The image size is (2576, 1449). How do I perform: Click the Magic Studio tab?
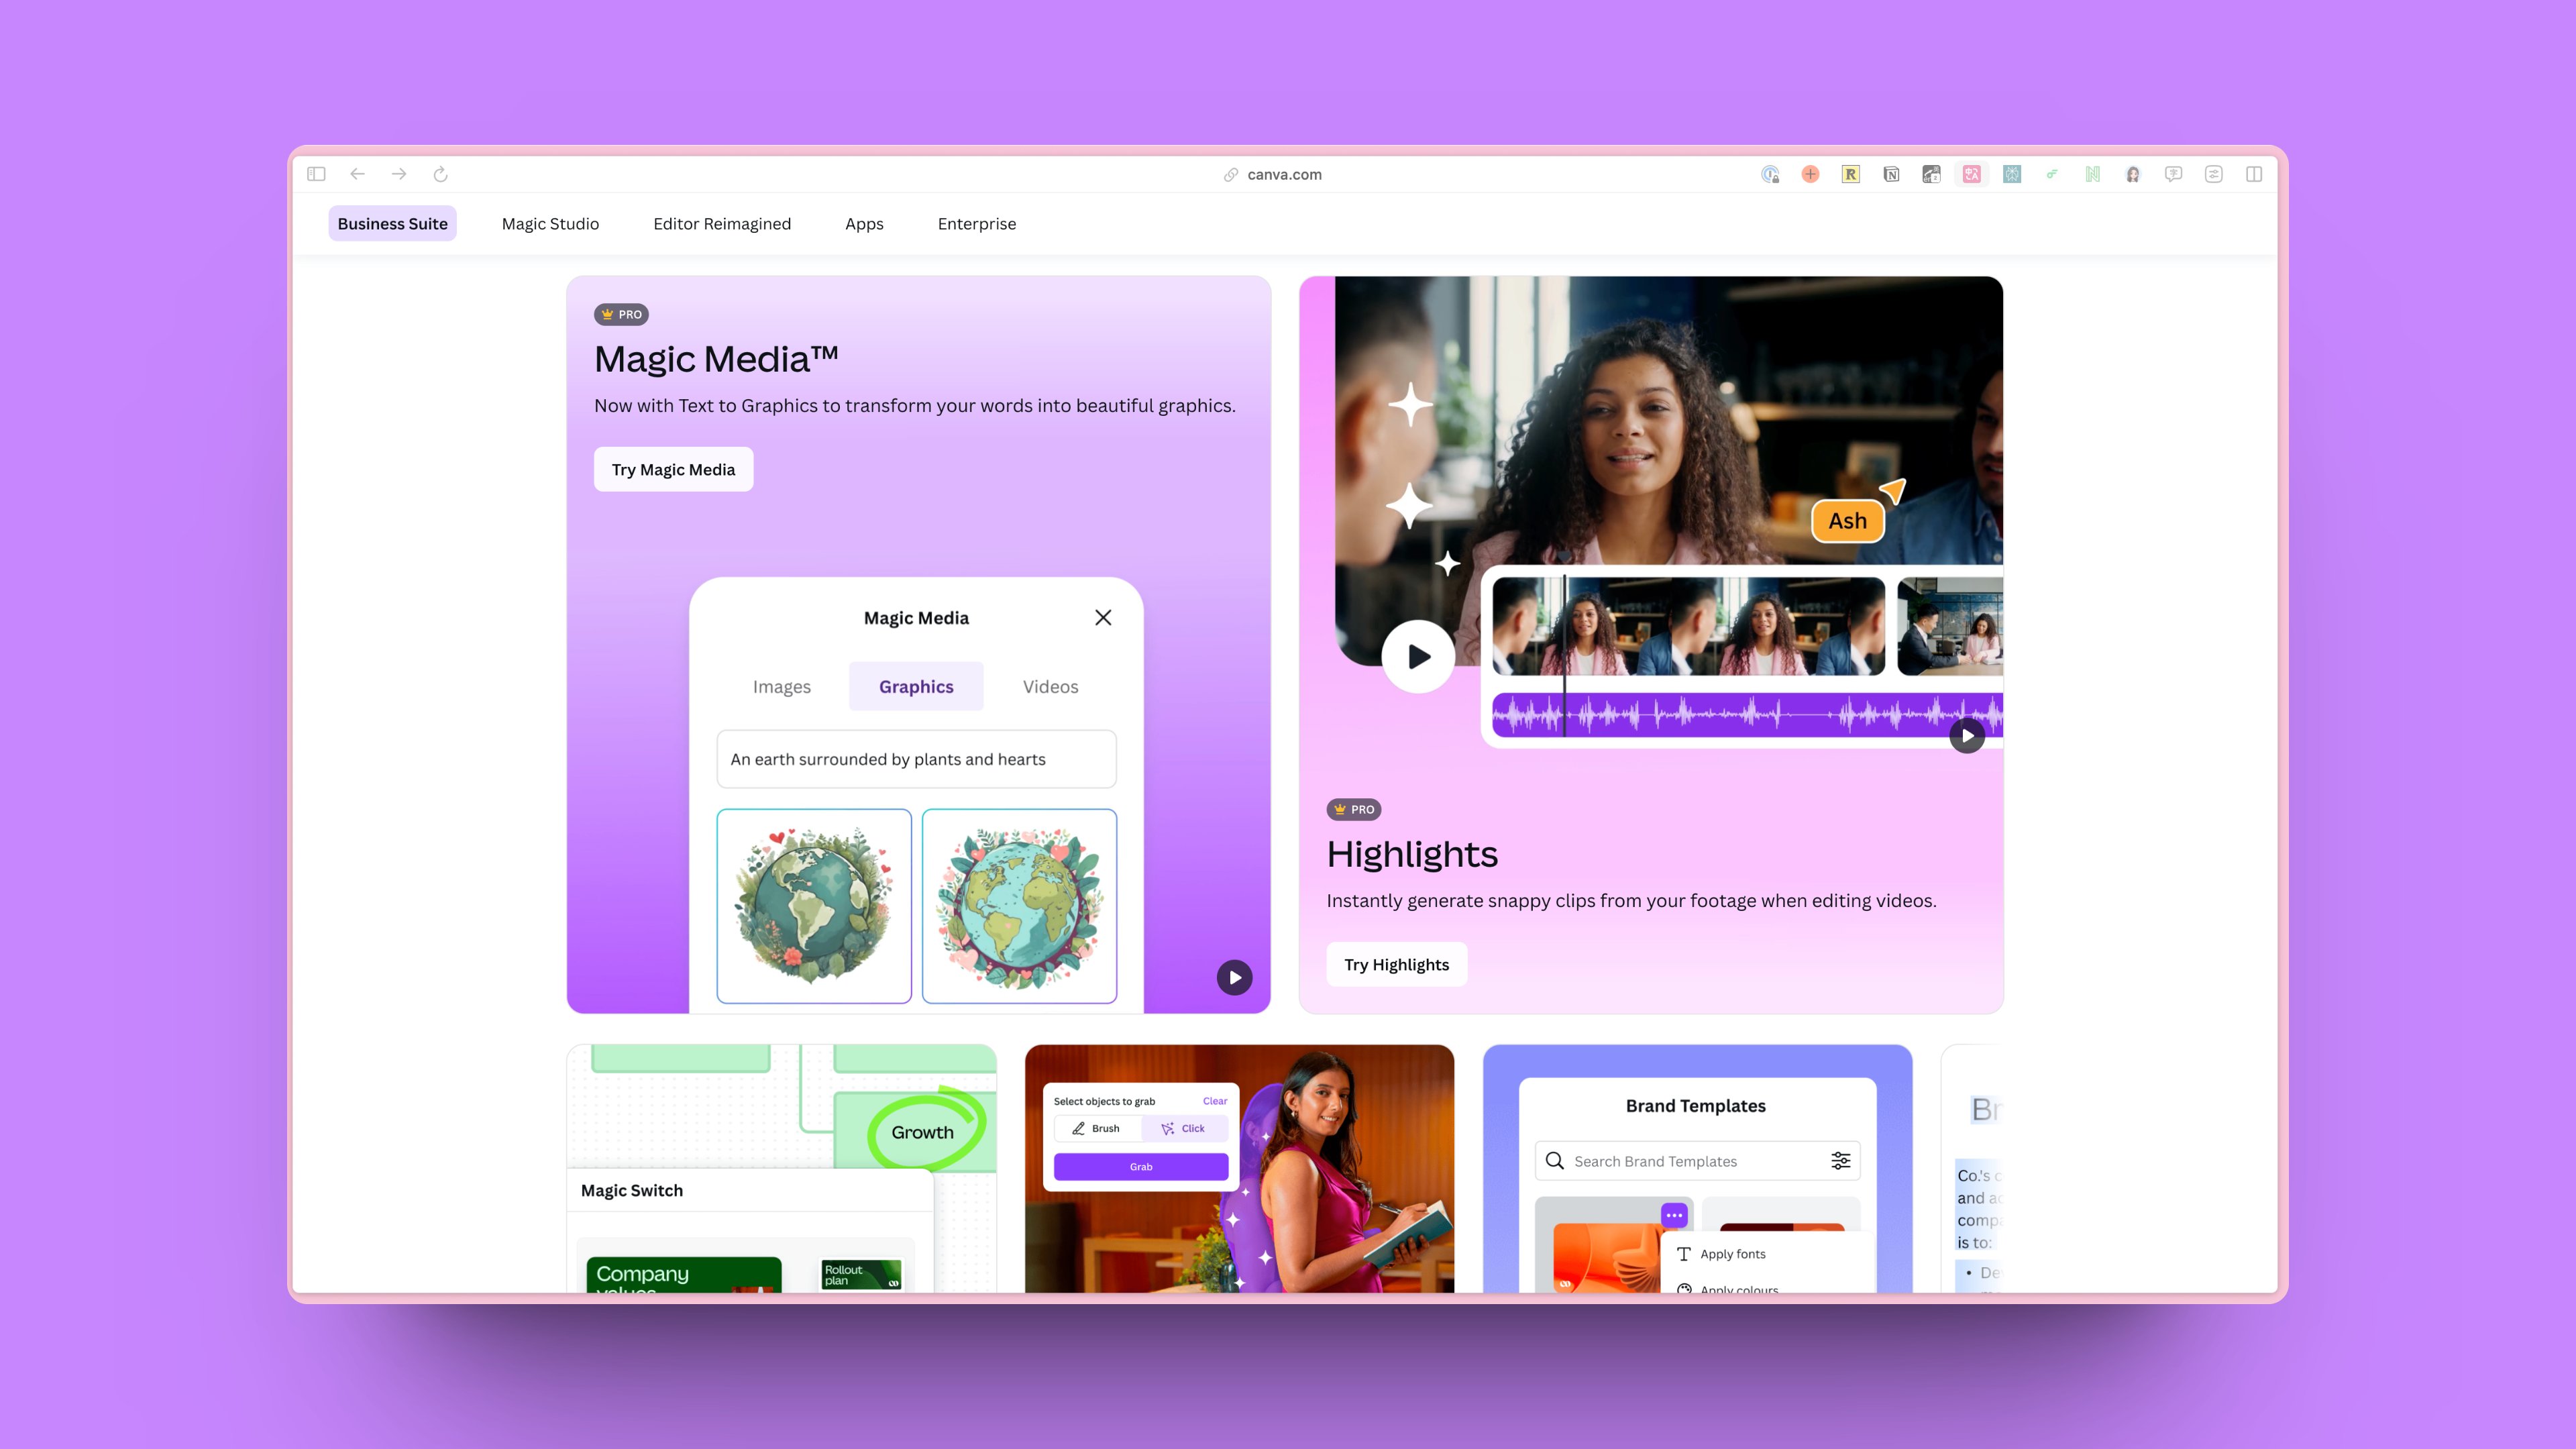[550, 223]
